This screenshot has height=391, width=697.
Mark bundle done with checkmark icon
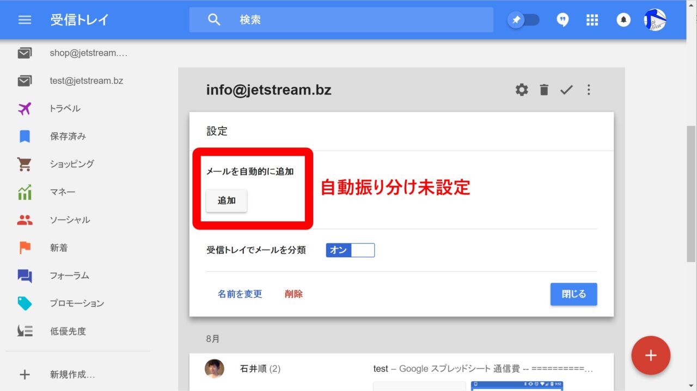566,90
